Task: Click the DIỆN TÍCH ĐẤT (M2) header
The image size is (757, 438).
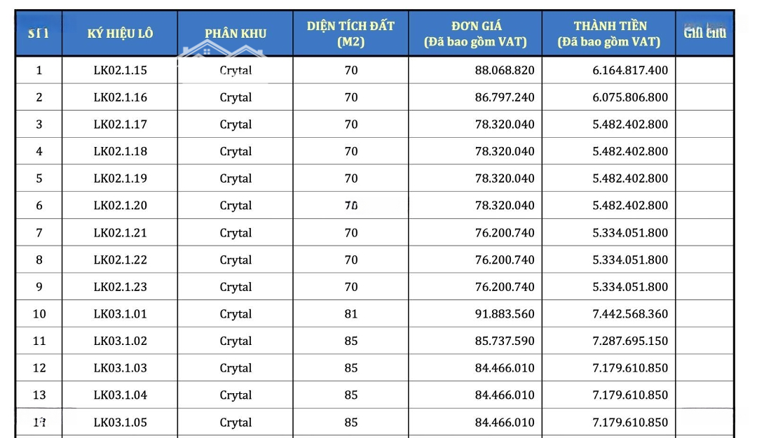Action: coord(350,34)
